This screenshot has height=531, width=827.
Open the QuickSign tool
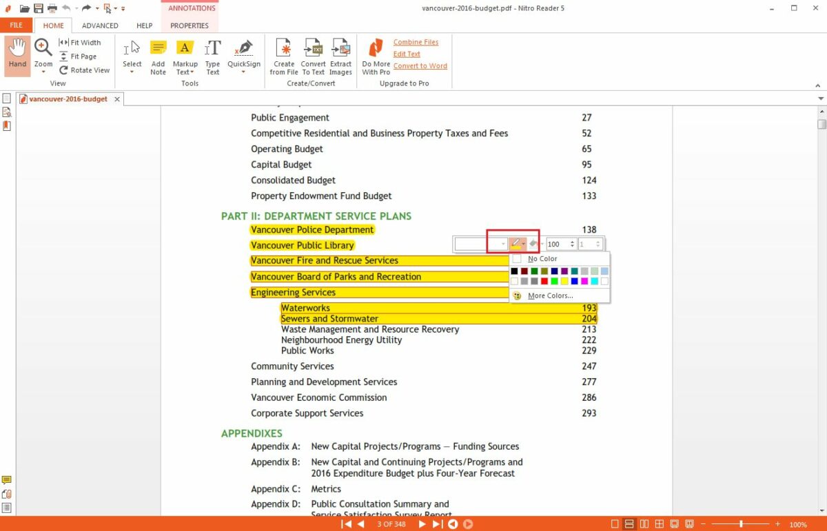pos(243,55)
